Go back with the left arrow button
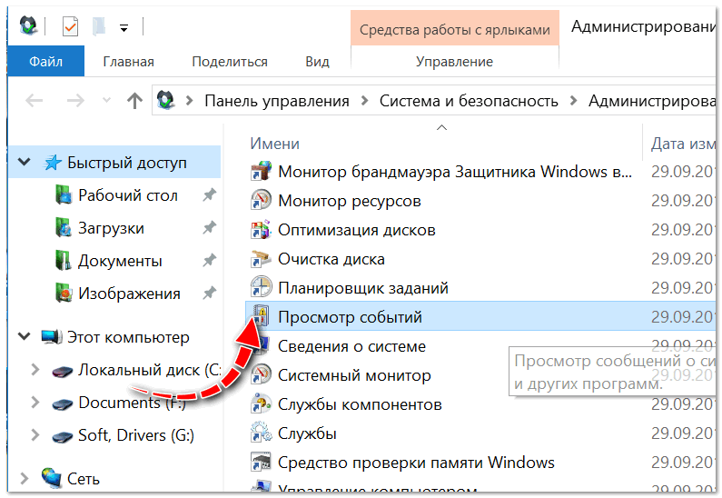Viewport: 722px width, 498px height. (x=35, y=100)
